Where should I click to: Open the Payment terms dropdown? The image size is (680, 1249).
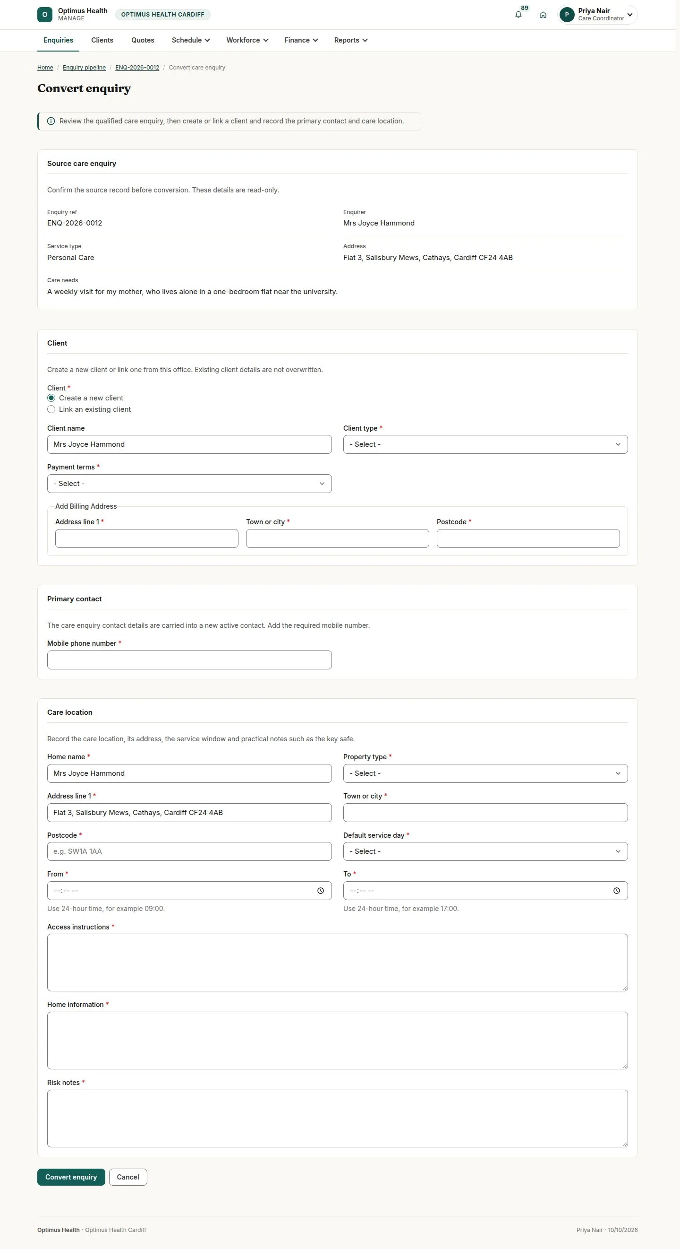[x=189, y=484]
